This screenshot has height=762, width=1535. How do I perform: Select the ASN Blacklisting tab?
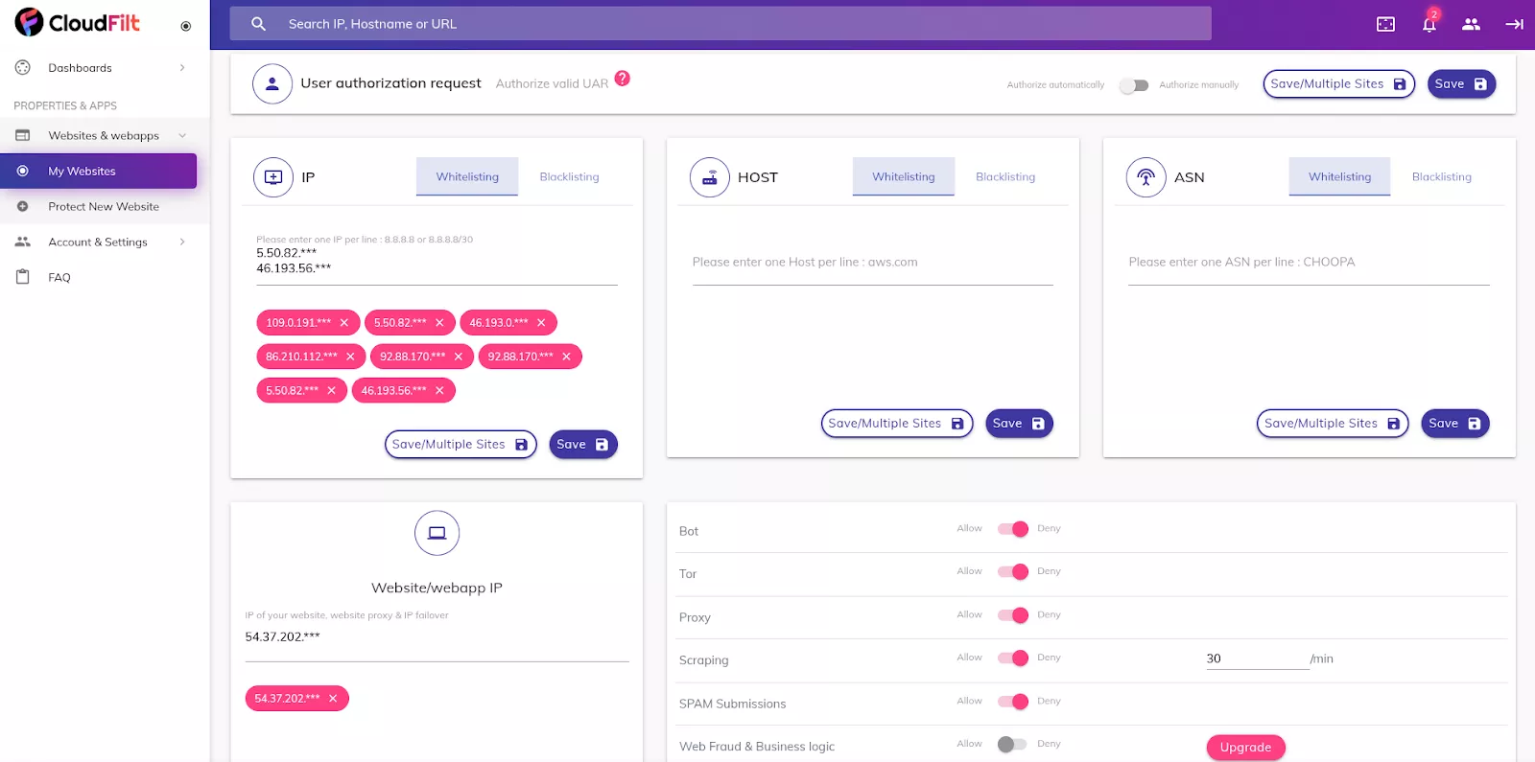click(x=1441, y=177)
